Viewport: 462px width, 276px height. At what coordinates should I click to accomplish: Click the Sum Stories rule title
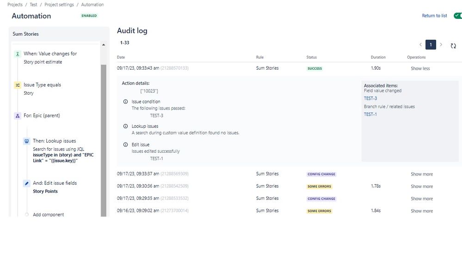(x=25, y=34)
